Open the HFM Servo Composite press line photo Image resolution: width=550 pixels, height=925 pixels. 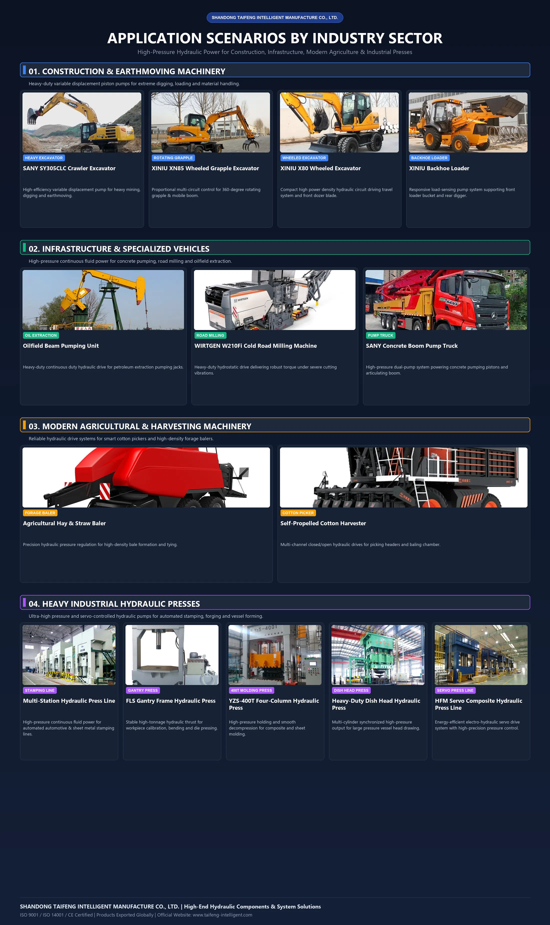pos(481,655)
